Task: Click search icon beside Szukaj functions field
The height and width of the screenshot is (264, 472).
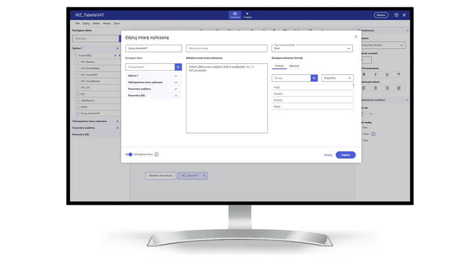Action: coord(314,78)
